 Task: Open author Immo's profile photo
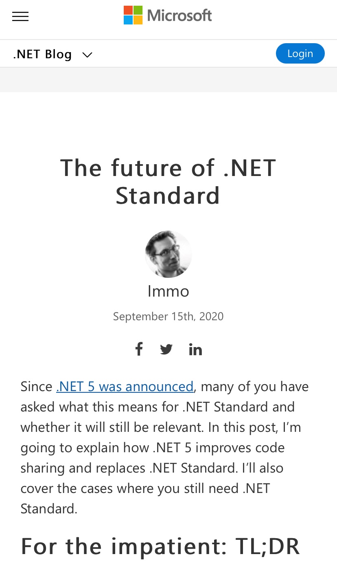[x=168, y=254]
